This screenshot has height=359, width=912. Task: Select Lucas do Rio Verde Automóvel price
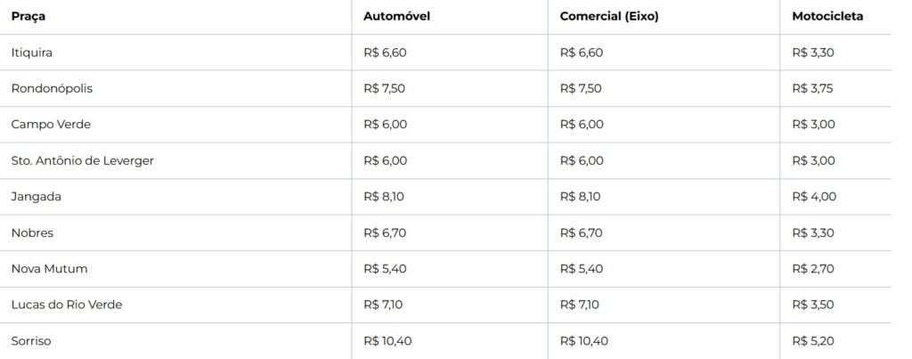tap(385, 305)
